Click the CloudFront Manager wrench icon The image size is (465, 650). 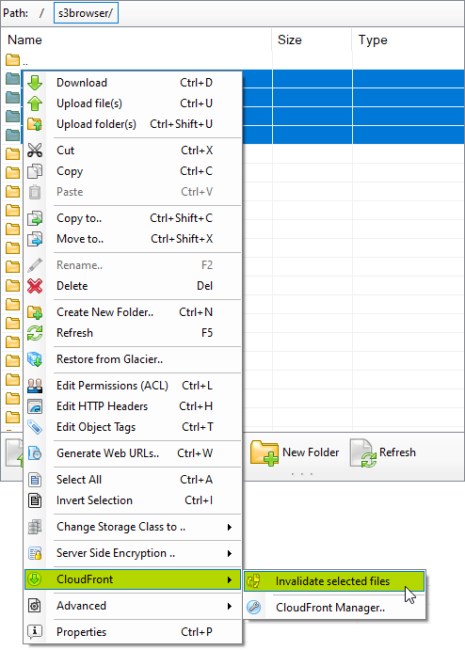click(x=254, y=608)
